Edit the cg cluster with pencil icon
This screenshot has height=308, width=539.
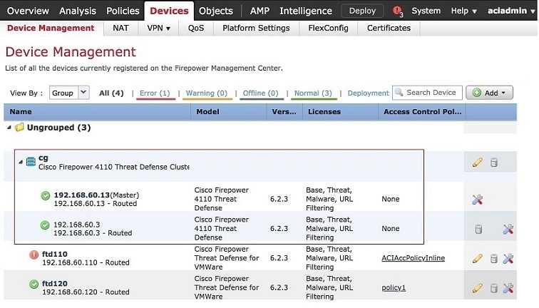tap(478, 163)
